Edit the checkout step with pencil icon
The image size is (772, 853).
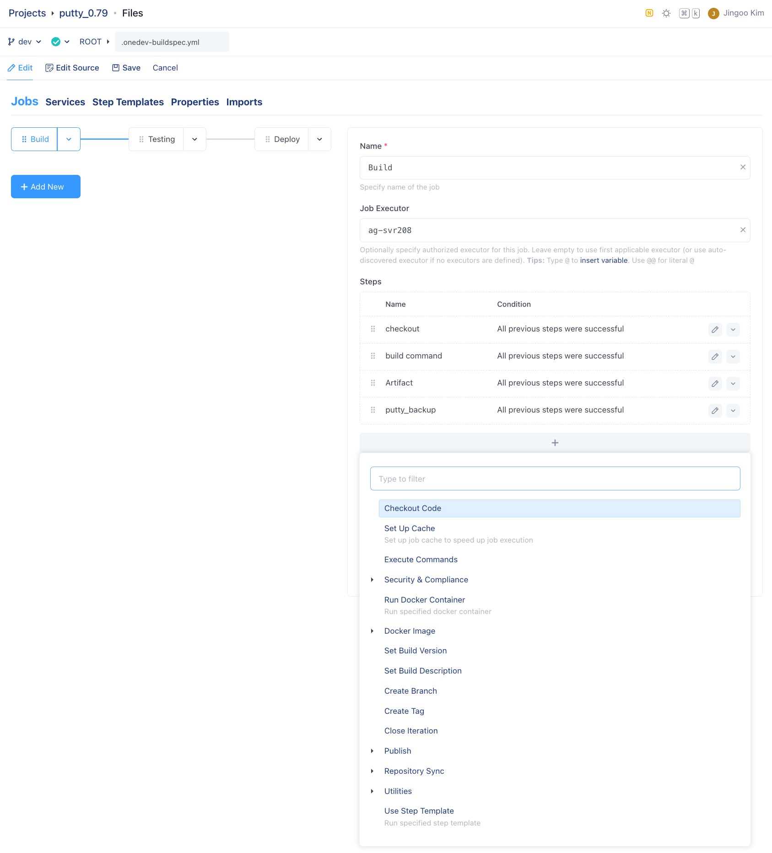[x=715, y=329]
